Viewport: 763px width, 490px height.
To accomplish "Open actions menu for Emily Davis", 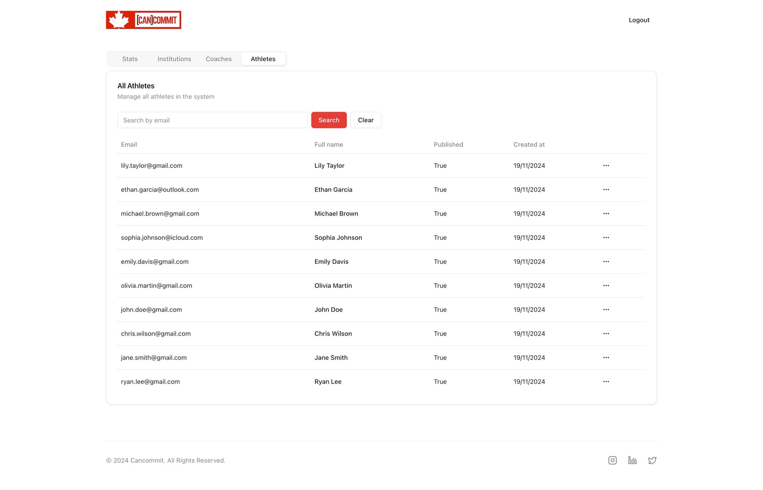I will point(606,262).
